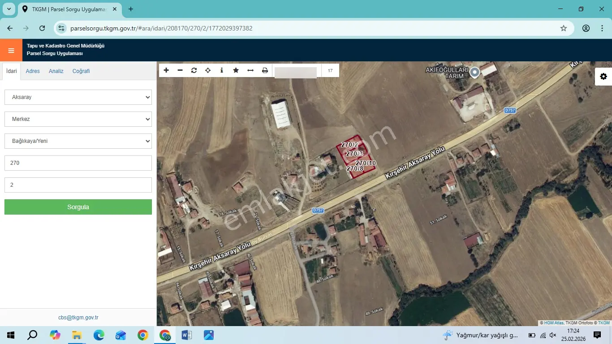Zoom in the map with the plus icon
This screenshot has height=344, width=612.
[x=166, y=70]
